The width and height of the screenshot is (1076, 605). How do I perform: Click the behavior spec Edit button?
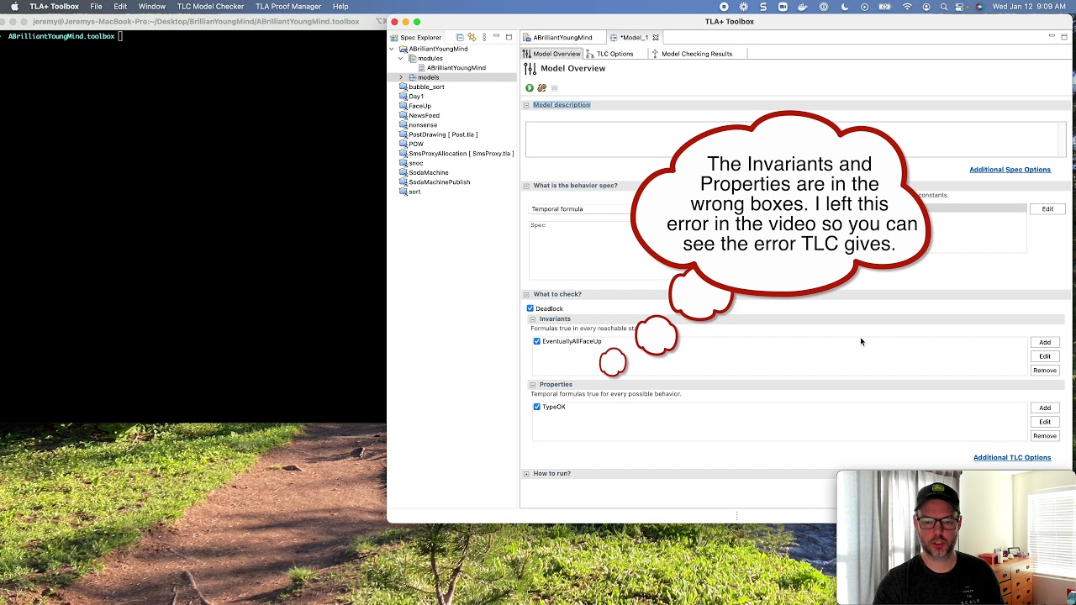pyautogui.click(x=1047, y=209)
